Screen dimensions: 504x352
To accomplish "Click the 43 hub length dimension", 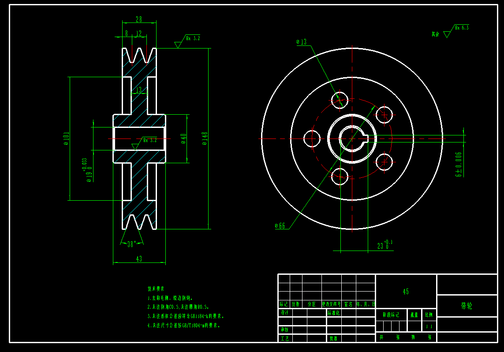I will [139, 259].
